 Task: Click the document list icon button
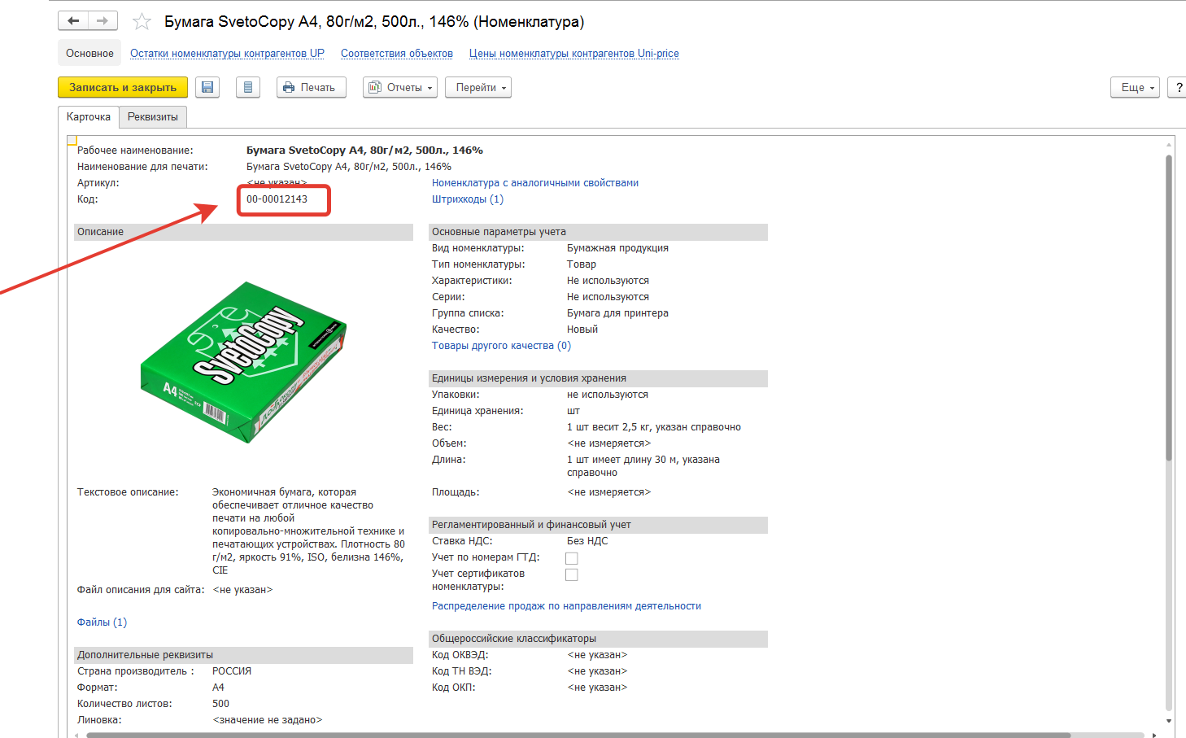[x=248, y=87]
